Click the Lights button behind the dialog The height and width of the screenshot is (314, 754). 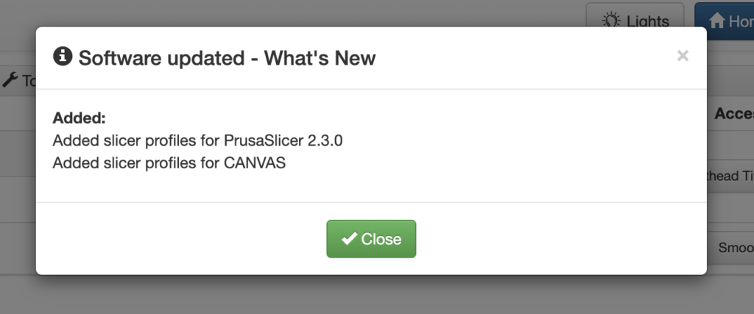(x=635, y=15)
